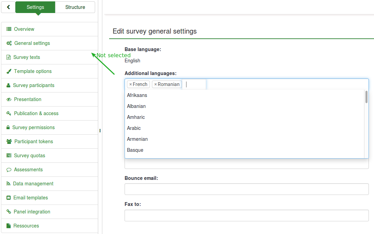Collapse the sidebar with back arrow
Screen dimensions: 374x234
(x=8, y=7)
